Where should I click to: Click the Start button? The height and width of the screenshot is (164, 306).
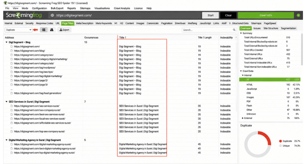tap(210, 15)
